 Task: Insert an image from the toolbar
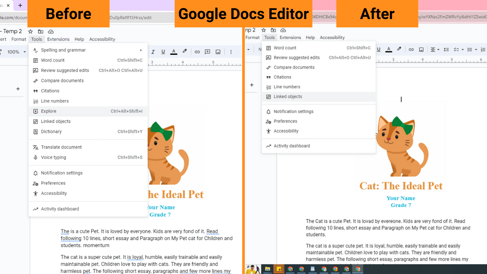click(218, 51)
